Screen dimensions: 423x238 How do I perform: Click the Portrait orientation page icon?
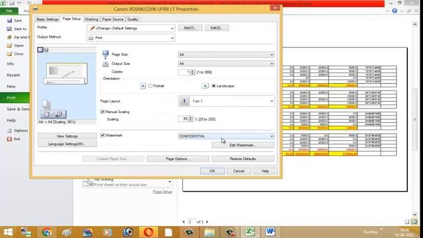[143, 86]
